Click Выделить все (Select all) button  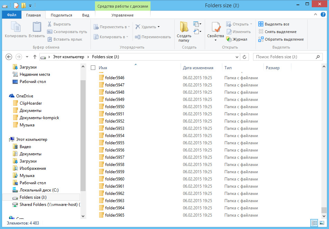274,24
